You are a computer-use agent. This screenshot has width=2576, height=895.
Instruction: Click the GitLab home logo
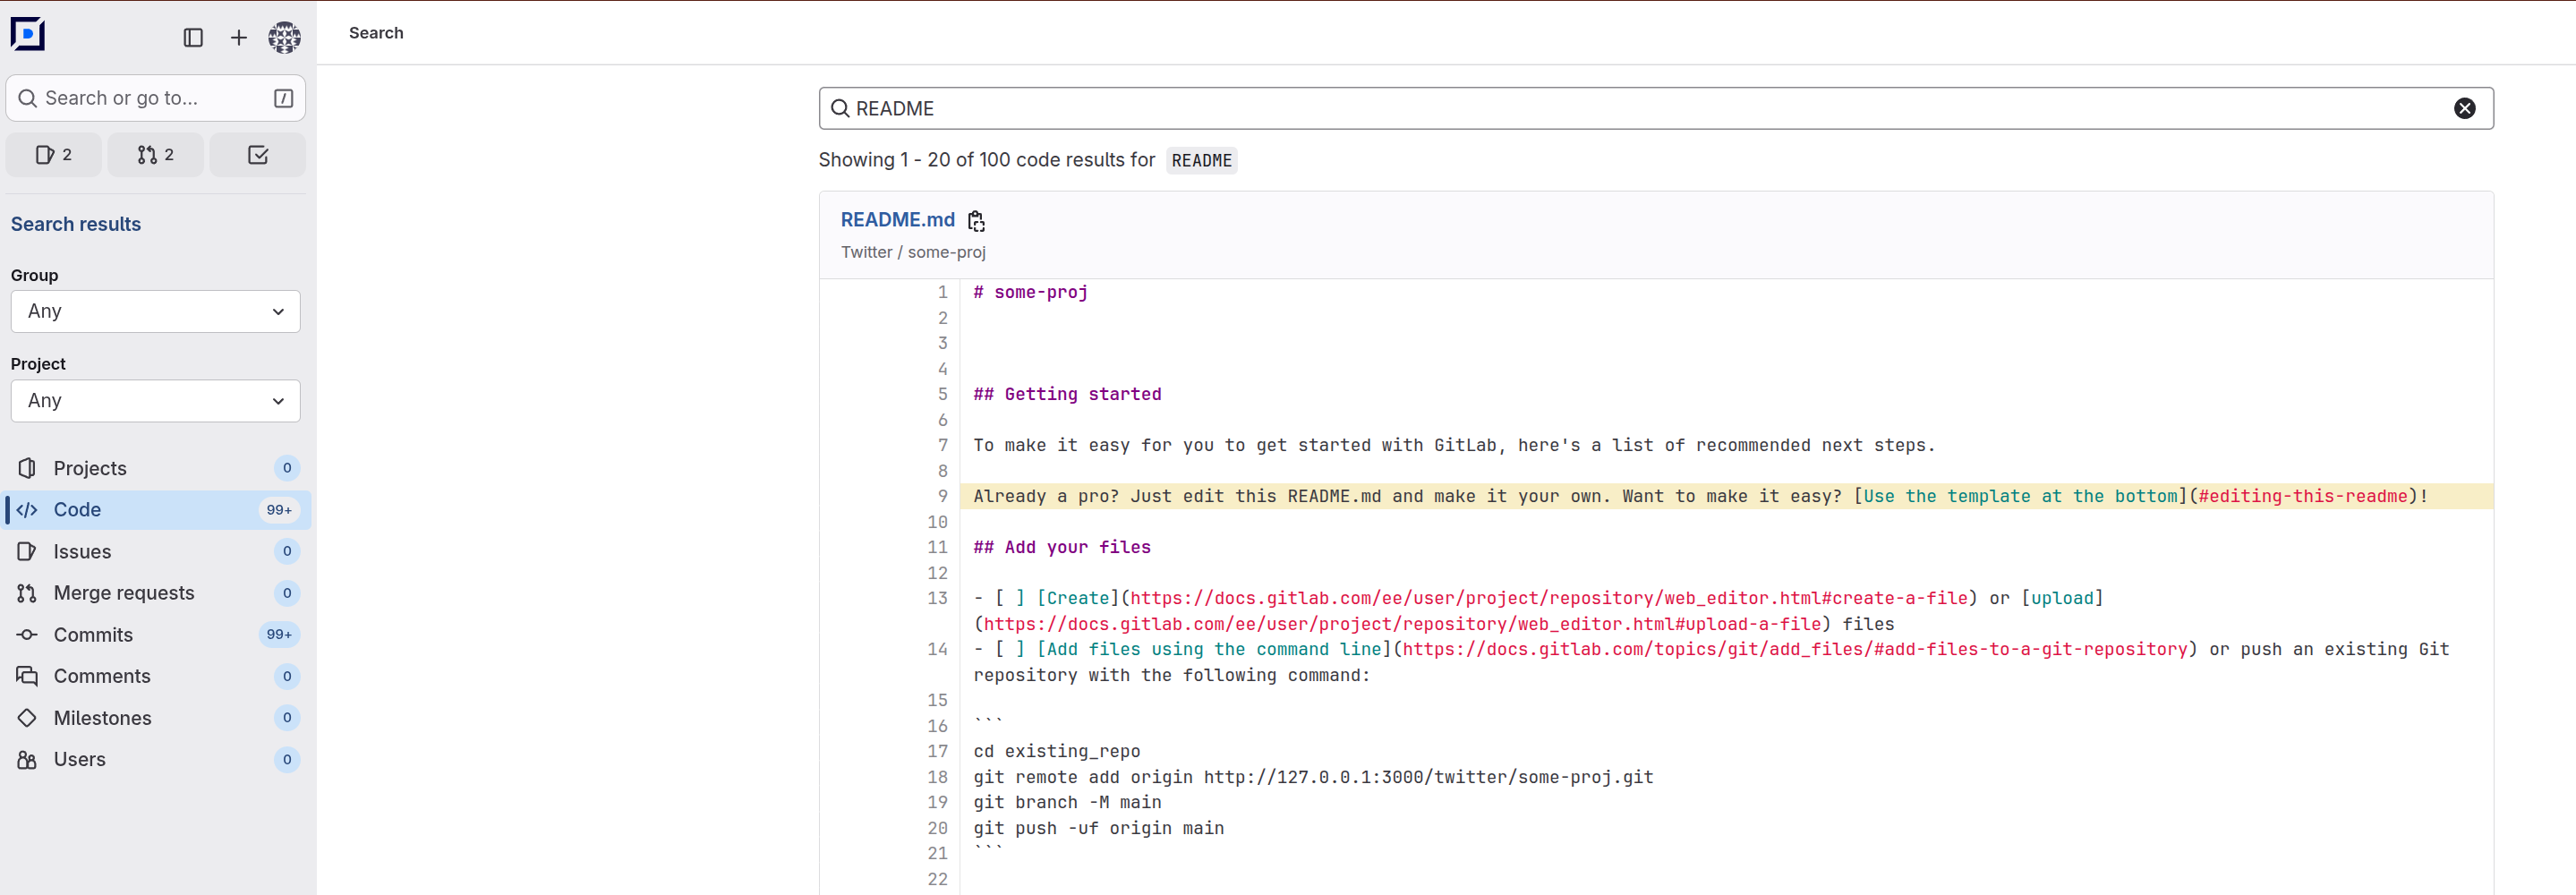click(28, 34)
